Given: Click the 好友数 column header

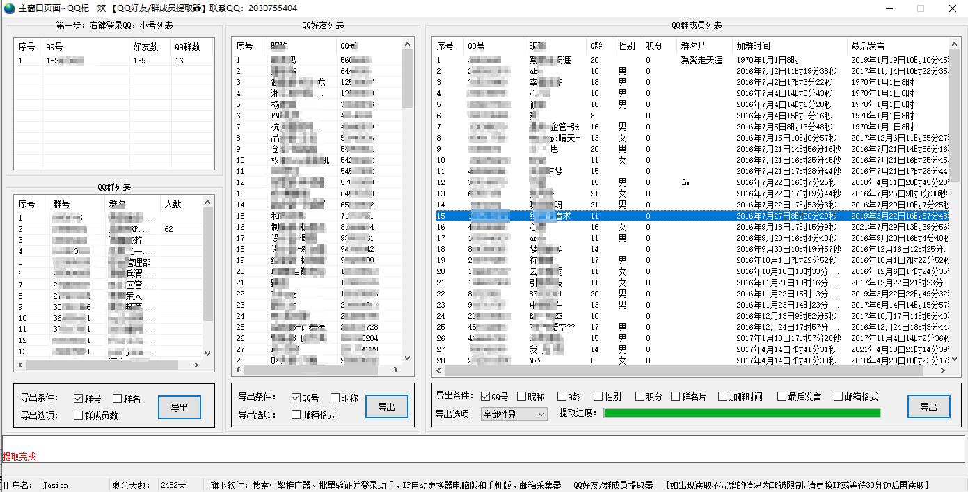Looking at the screenshot, I should tap(150, 47).
